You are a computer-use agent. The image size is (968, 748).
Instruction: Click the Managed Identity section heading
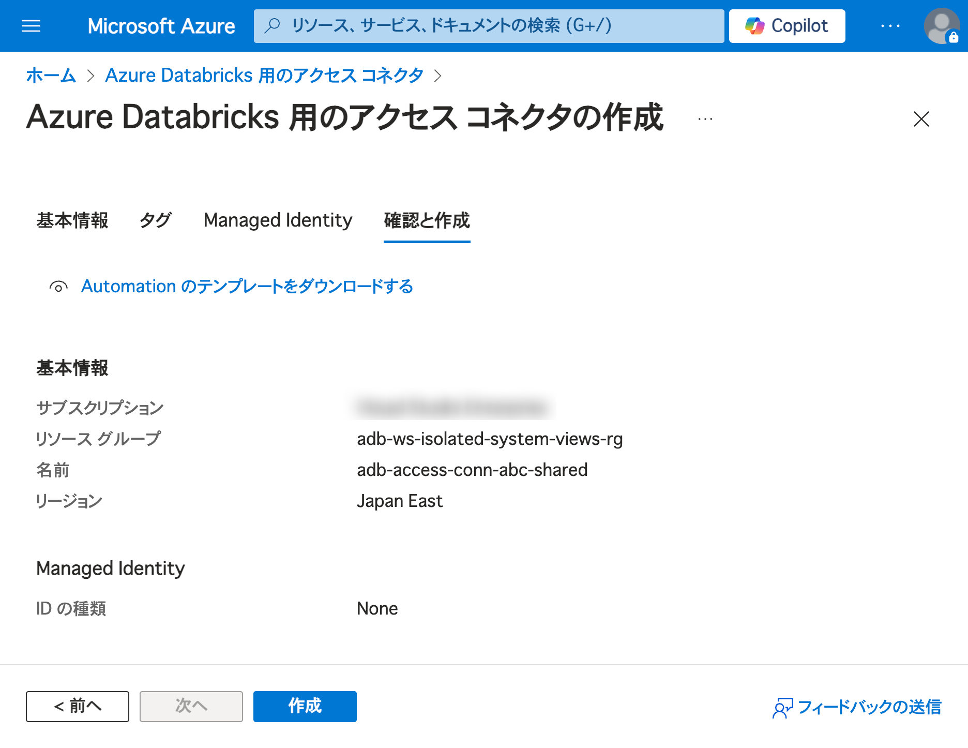point(111,569)
